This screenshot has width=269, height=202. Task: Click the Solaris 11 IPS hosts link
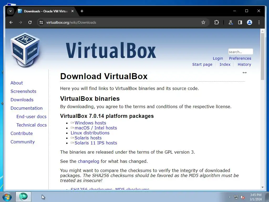pos(96,143)
